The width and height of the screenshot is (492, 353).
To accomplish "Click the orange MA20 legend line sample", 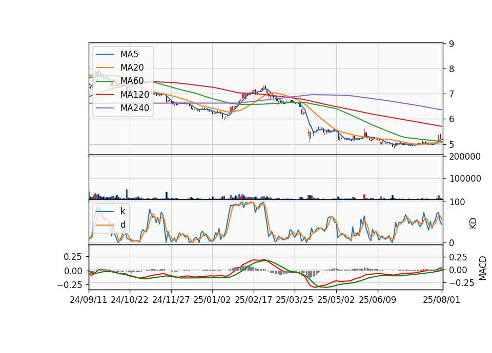I will coord(105,68).
